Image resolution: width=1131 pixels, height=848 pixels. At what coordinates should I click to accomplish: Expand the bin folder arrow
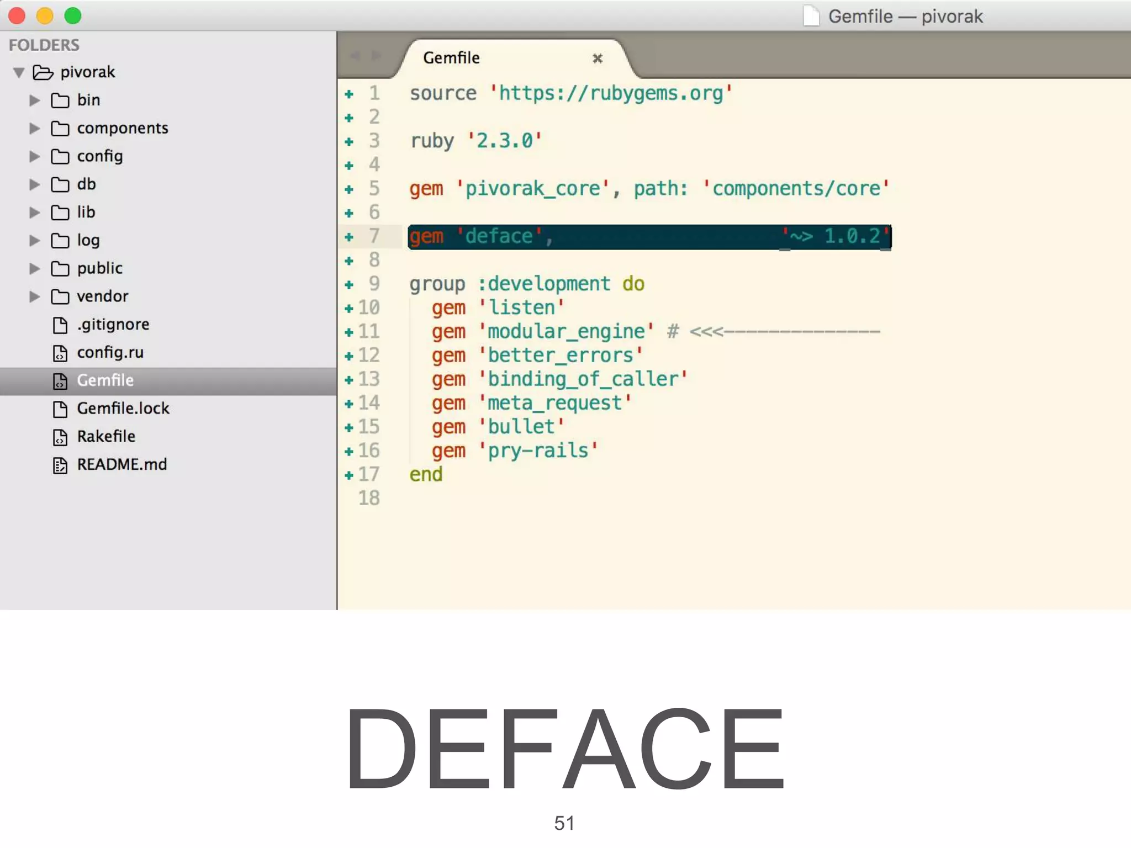click(34, 100)
